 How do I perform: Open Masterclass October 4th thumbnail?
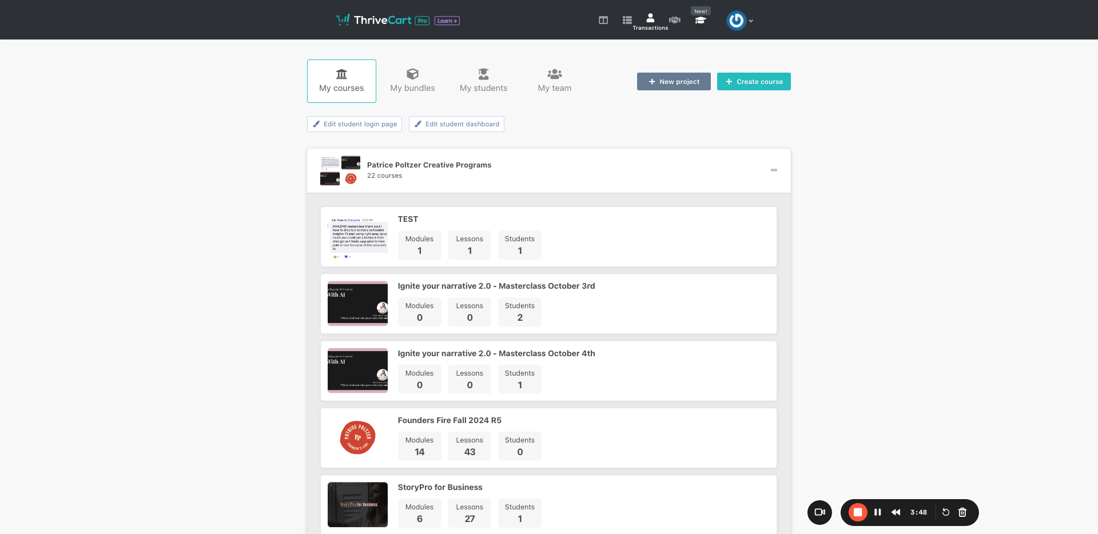[357, 370]
